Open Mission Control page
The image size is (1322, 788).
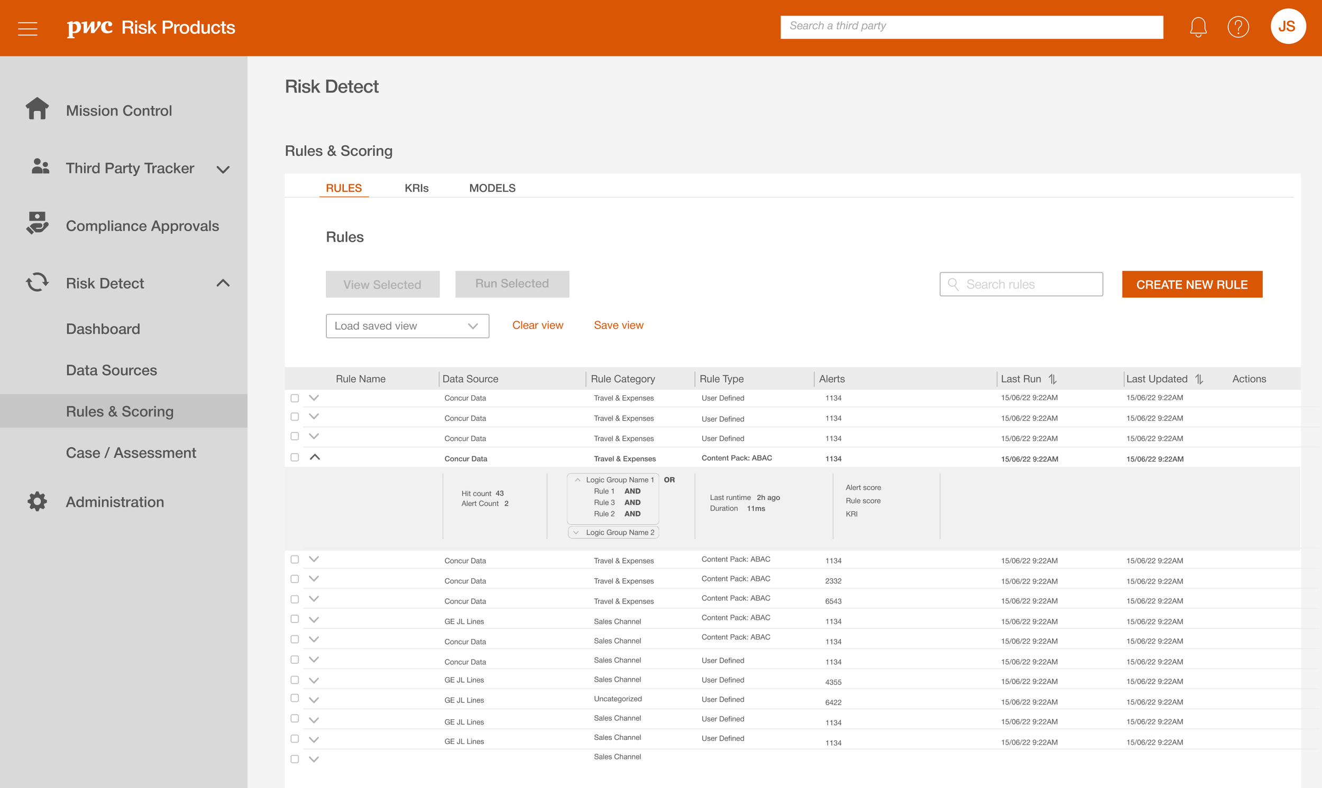click(x=119, y=110)
